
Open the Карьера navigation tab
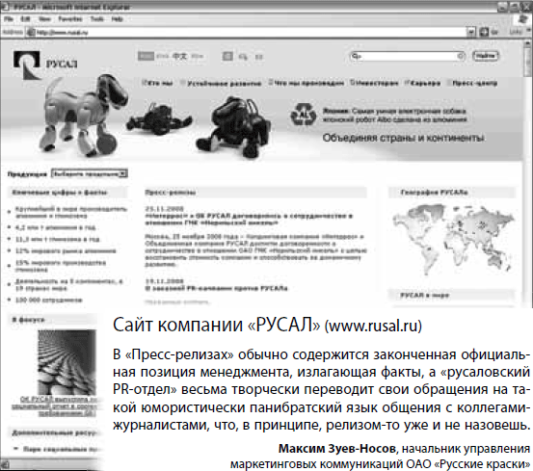pos(423,83)
